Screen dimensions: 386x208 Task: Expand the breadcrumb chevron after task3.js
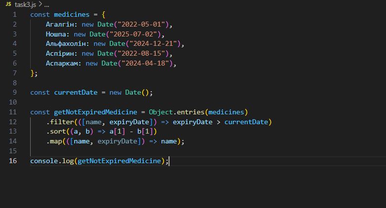pyautogui.click(x=41, y=4)
